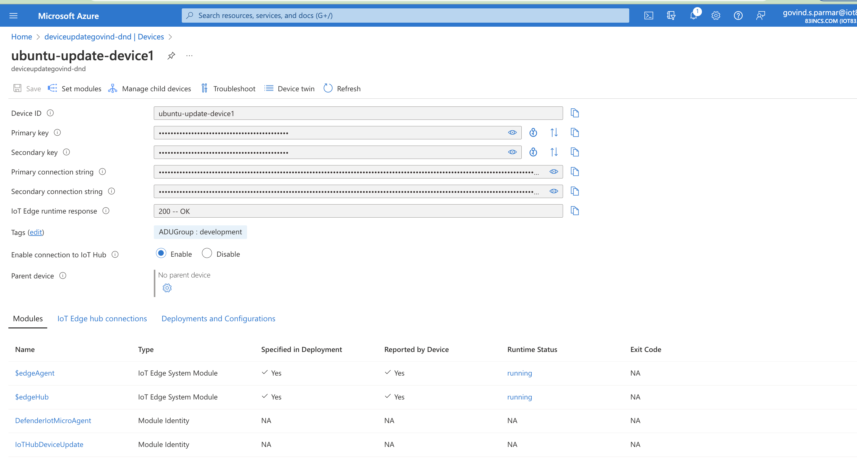Click Set modules
857x460 pixels.
[x=75, y=88]
